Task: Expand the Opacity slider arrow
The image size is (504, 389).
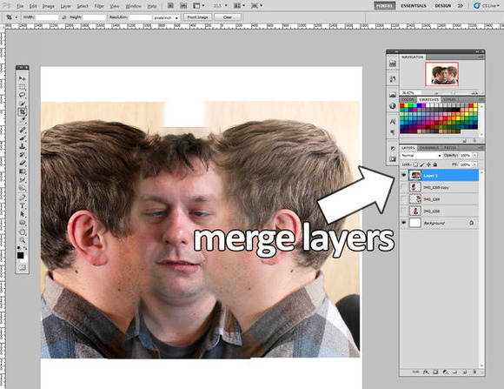Action: coord(474,156)
